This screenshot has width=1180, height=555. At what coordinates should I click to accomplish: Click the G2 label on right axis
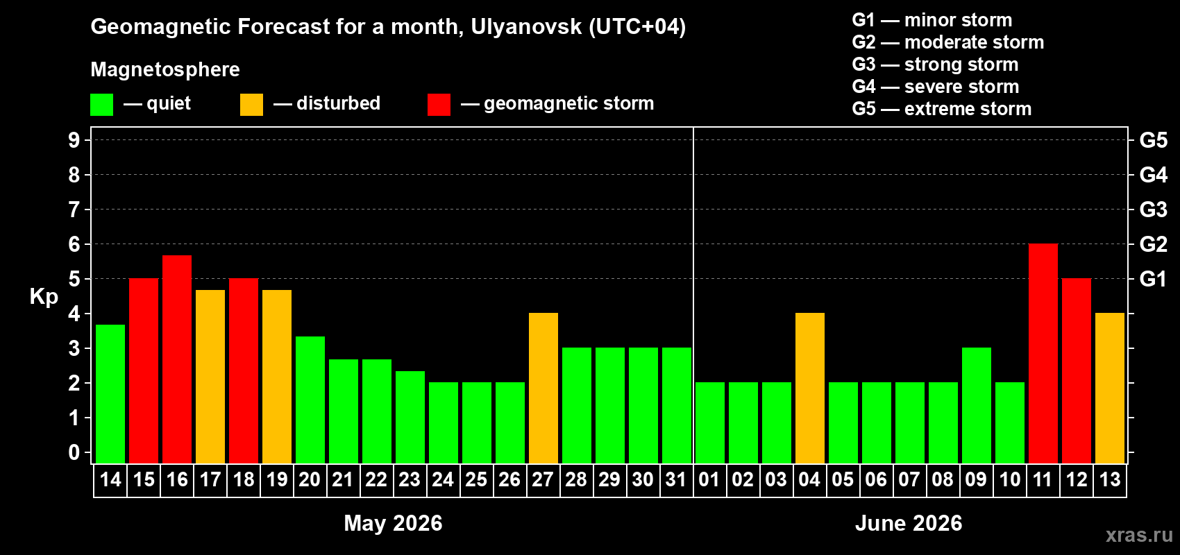coord(1154,244)
